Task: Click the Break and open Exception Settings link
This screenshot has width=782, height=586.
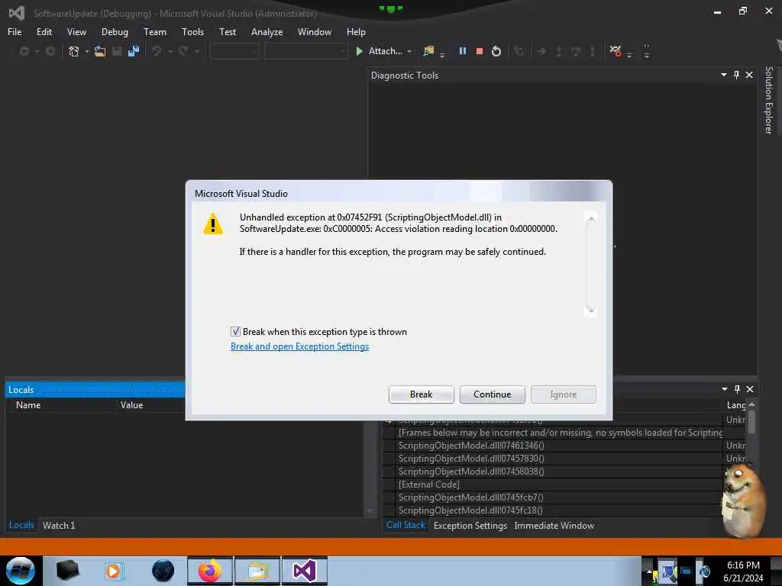Action: pos(299,346)
